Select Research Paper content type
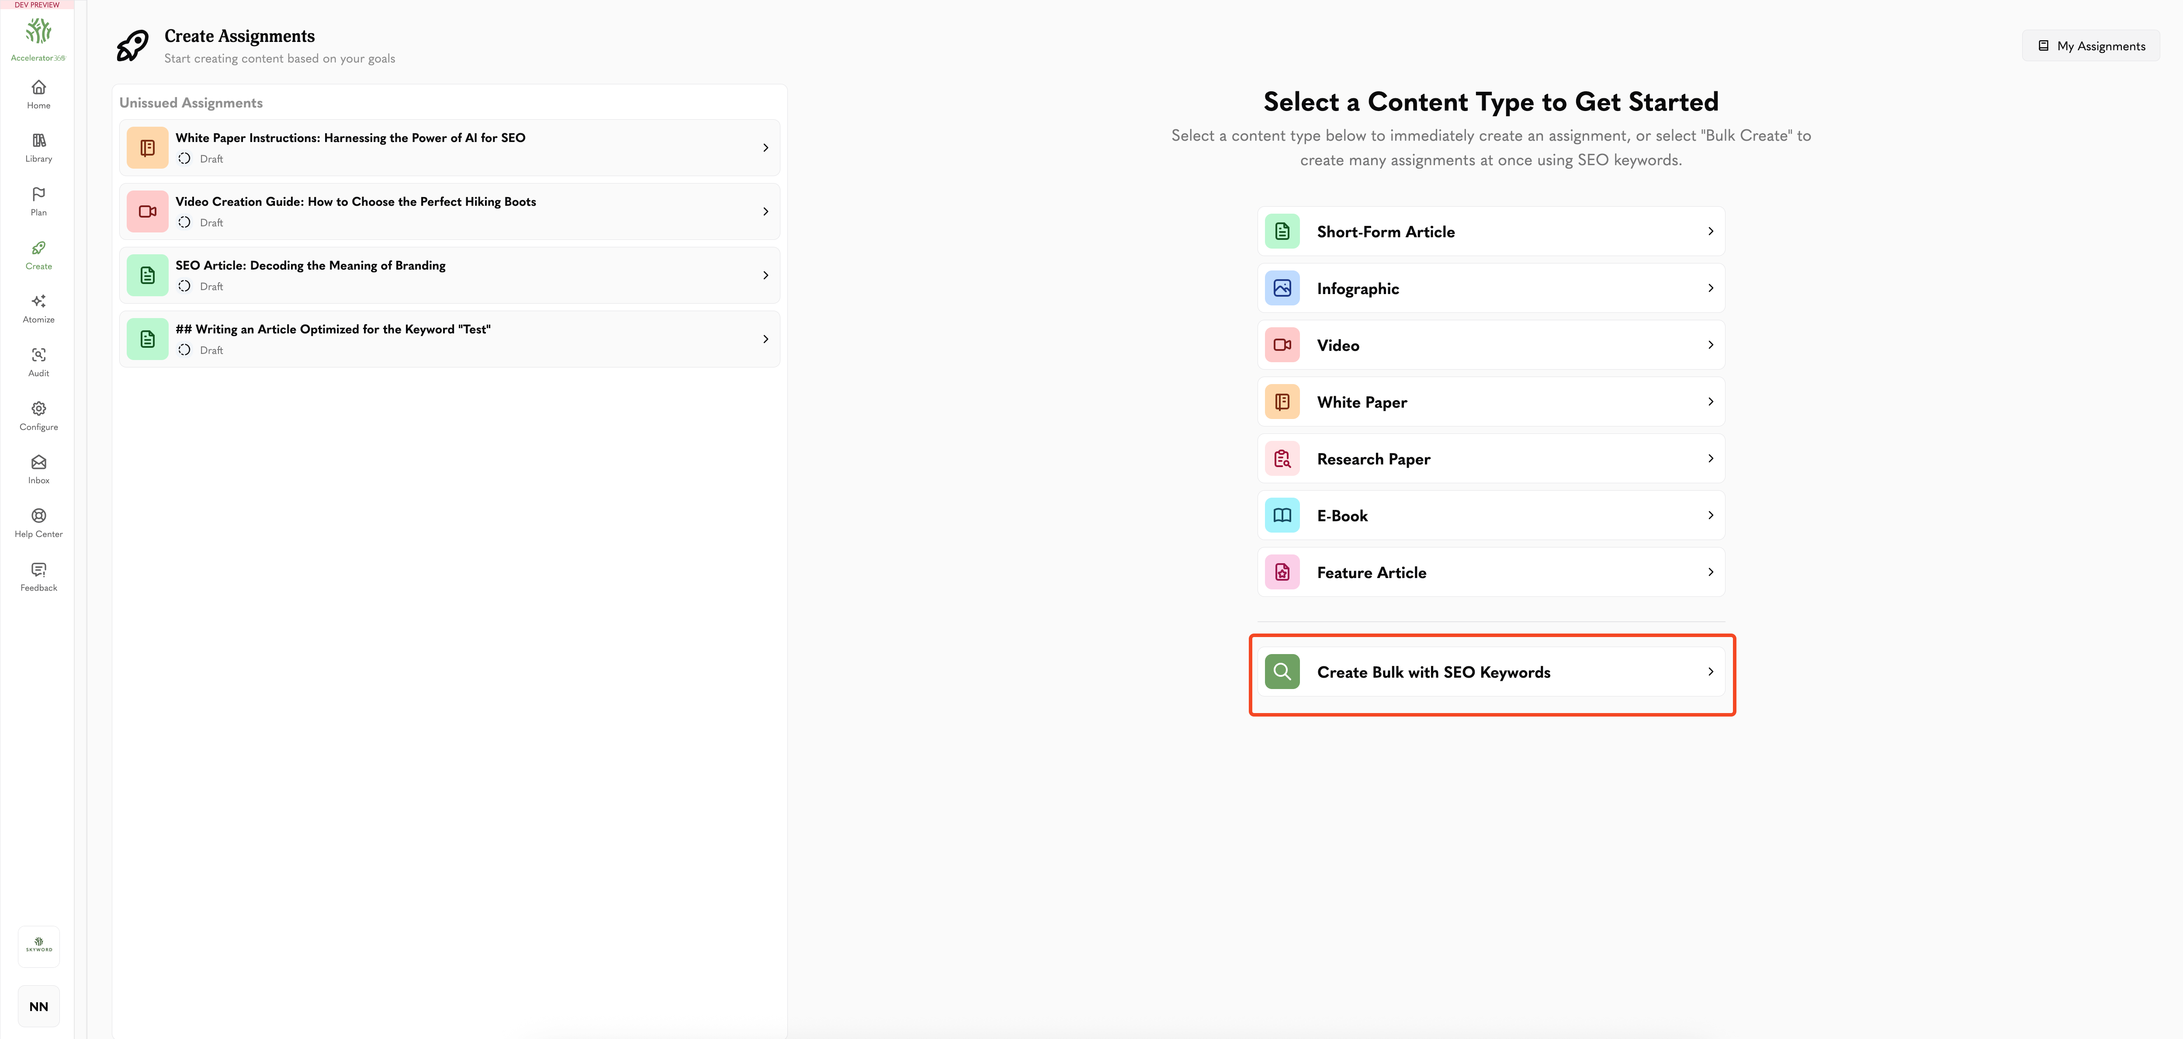The image size is (2183, 1039). click(1490, 458)
